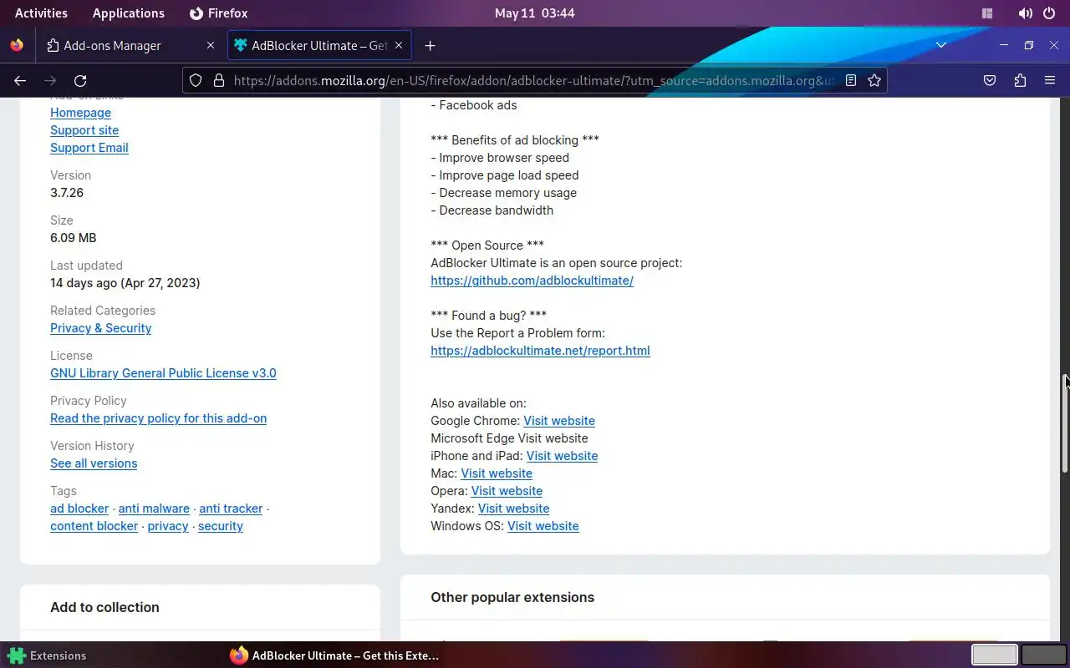Open the list all tabs dropdown
This screenshot has width=1070, height=668.
pos(941,45)
